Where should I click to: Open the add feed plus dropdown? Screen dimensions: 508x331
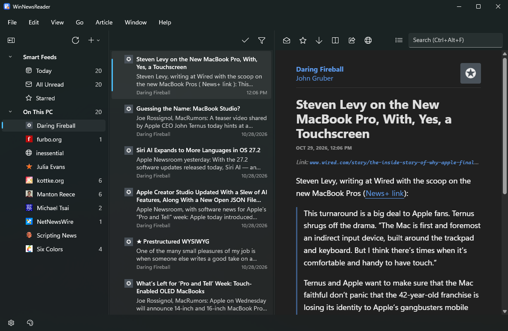94,40
